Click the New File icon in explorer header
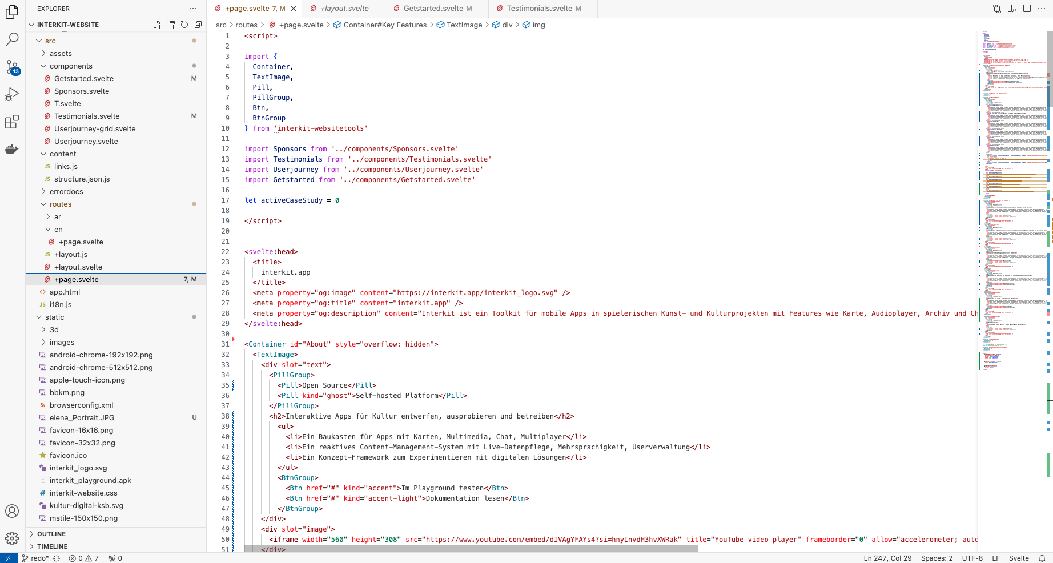This screenshot has height=563, width=1053. pos(157,25)
